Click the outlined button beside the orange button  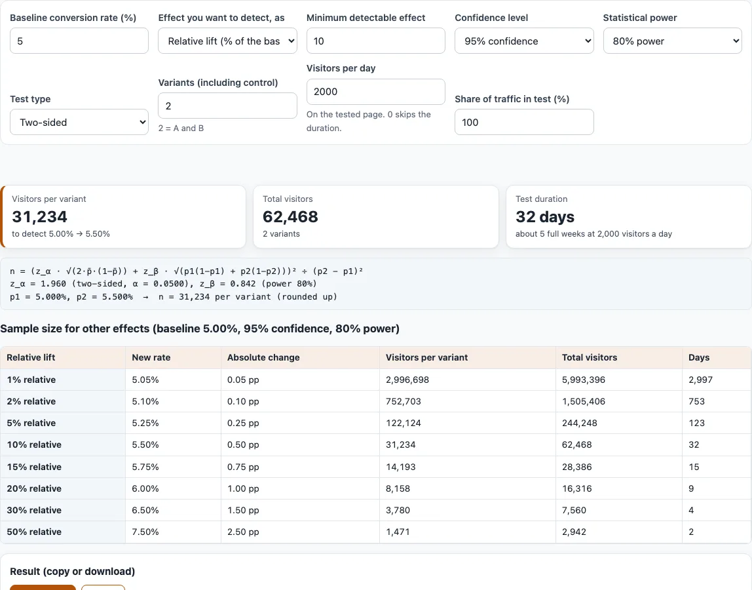[103, 587]
